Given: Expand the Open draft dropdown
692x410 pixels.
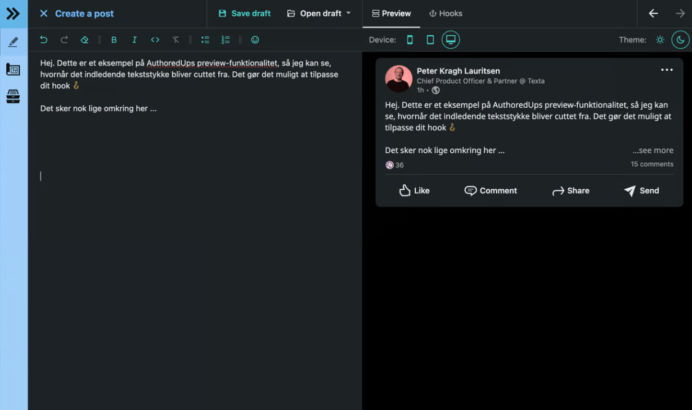Looking at the screenshot, I should pyautogui.click(x=319, y=13).
